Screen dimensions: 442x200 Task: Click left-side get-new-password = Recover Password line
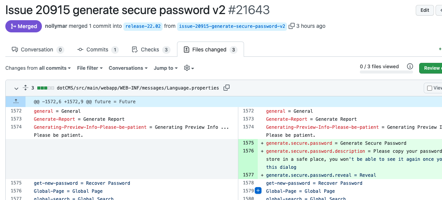82,183
